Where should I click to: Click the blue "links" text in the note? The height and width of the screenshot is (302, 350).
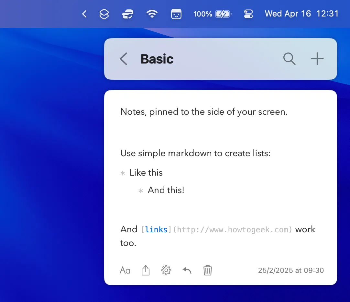pos(156,230)
